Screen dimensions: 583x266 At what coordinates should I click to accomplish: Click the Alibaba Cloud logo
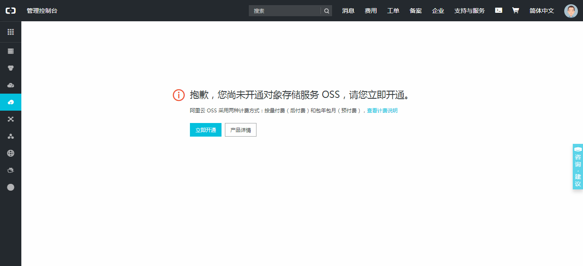click(x=10, y=10)
